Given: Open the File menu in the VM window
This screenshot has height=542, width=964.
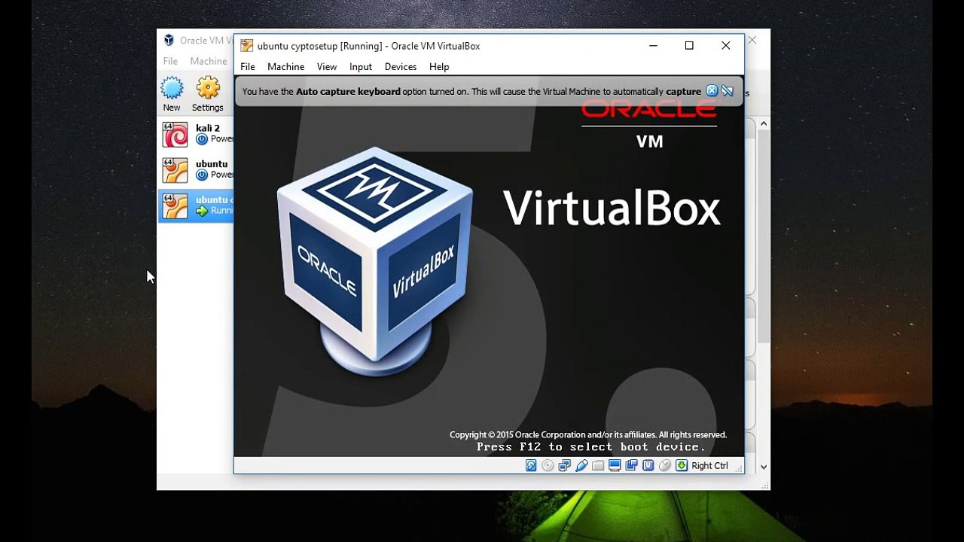Looking at the screenshot, I should click(x=248, y=67).
